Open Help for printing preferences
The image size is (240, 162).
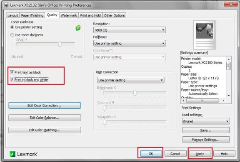224,154
